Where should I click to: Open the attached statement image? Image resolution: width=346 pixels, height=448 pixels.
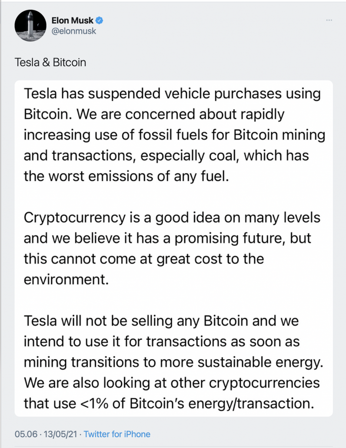click(173, 248)
